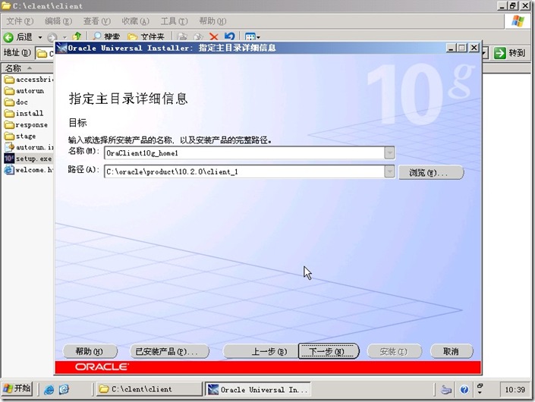
Task: Click Installed Products (已安装产品) button
Action: pyautogui.click(x=169, y=351)
